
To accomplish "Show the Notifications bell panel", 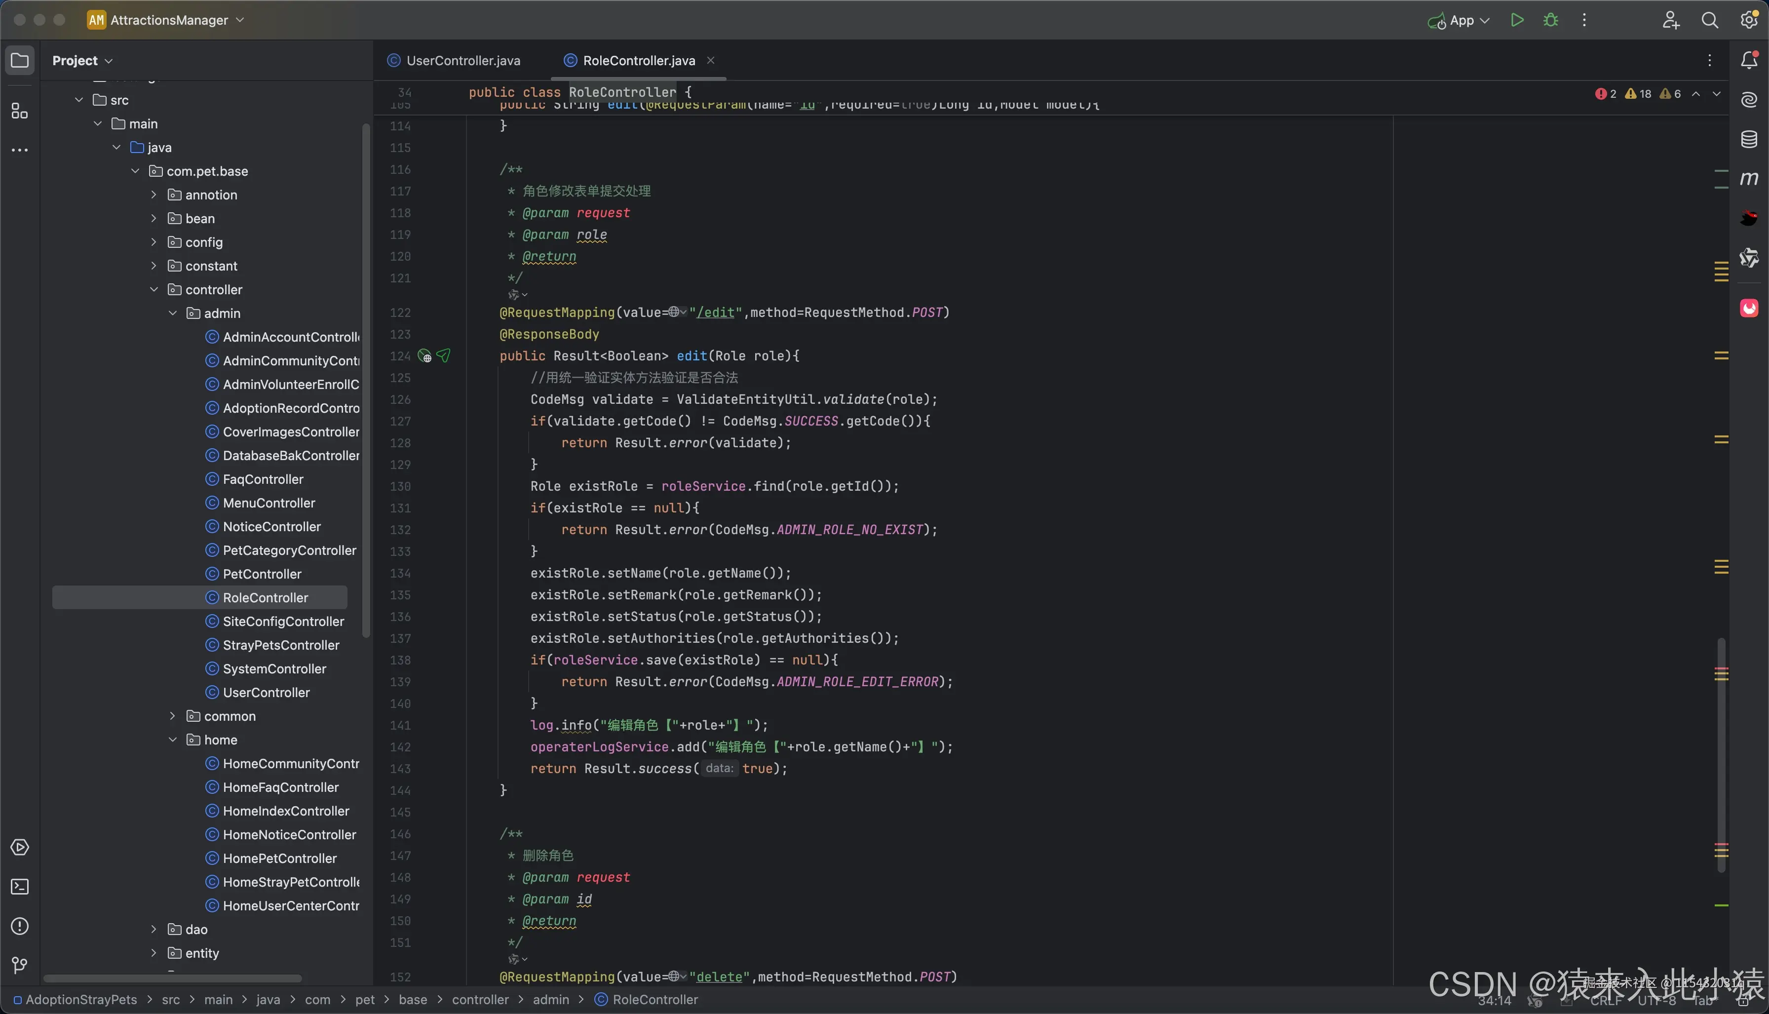I will click(1749, 61).
